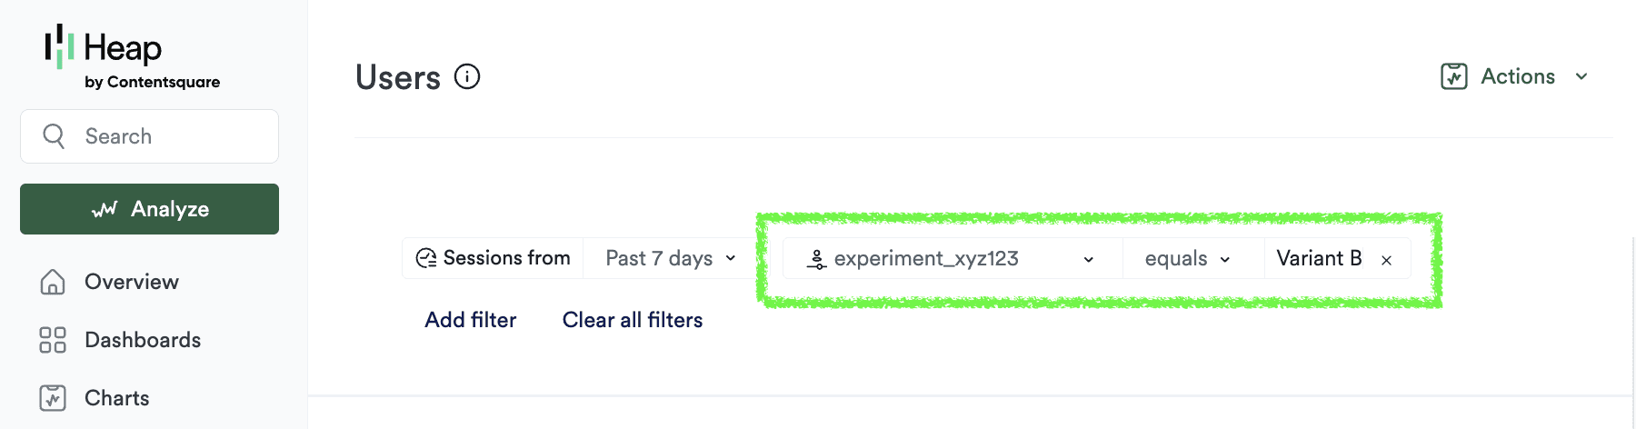Click the Analyze button
The height and width of the screenshot is (429, 1636).
149,209
